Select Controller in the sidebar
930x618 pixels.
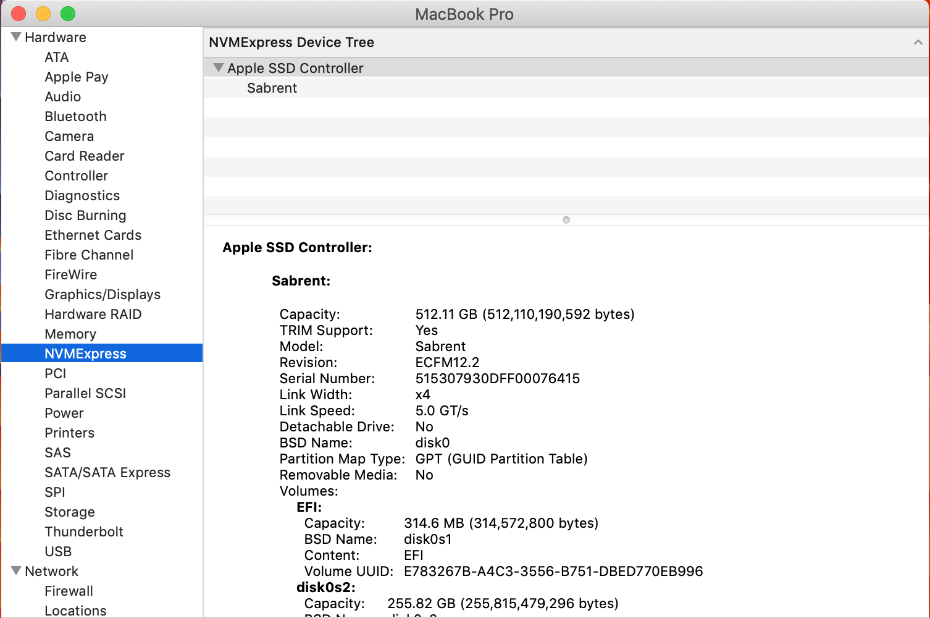pos(77,176)
